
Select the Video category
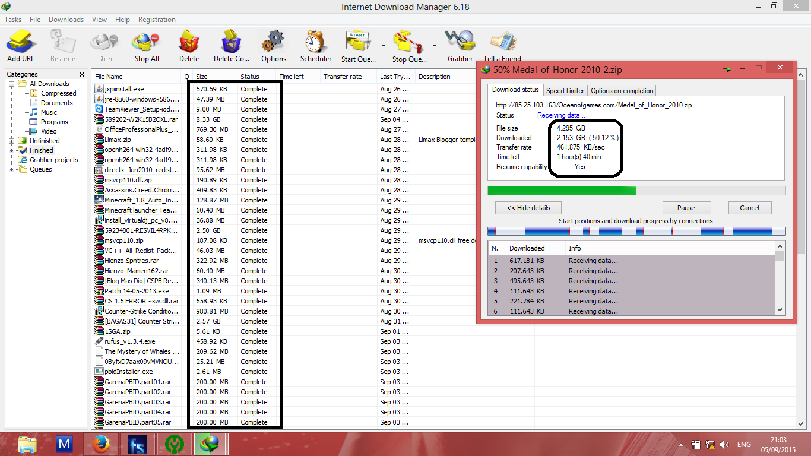click(x=49, y=131)
